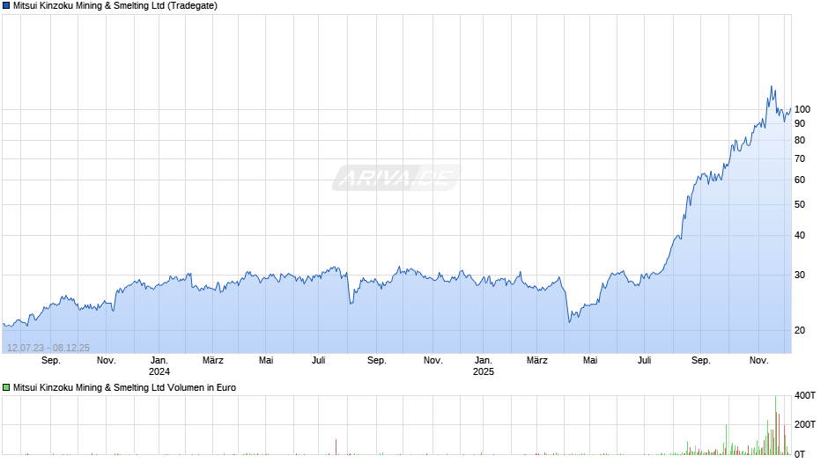Click the 'Mai' label of 2024
The height and width of the screenshot is (463, 828).
point(266,361)
